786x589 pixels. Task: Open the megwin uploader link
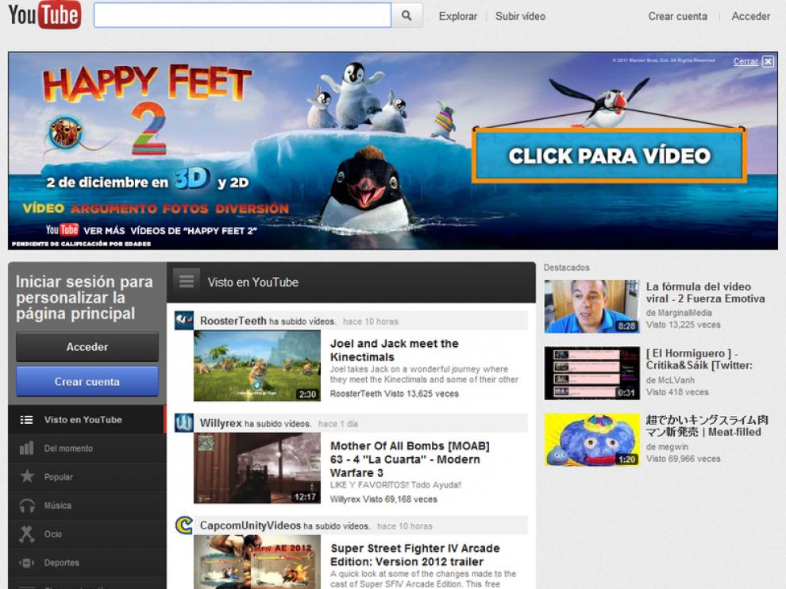pos(672,447)
